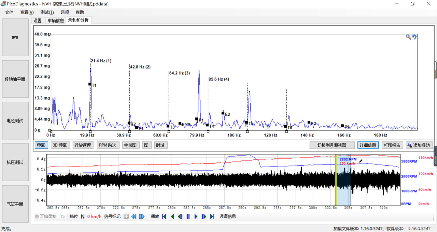Viewport: 437px width, 232px height.
Task: Add a signal marker with the plus icon
Action: [x=126, y=216]
